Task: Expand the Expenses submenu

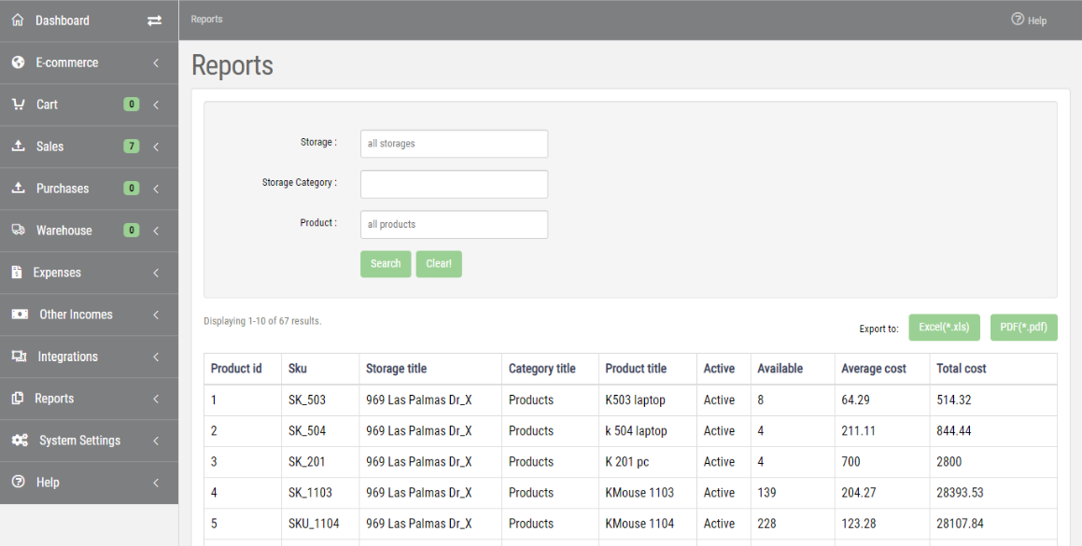Action: coord(158,272)
